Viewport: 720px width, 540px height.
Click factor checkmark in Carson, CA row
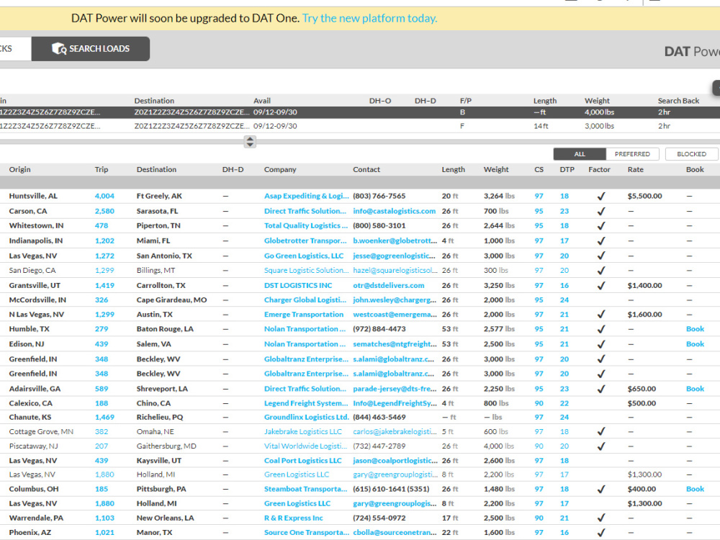pyautogui.click(x=601, y=211)
